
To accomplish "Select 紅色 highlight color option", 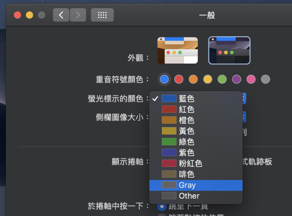I will pos(196,109).
